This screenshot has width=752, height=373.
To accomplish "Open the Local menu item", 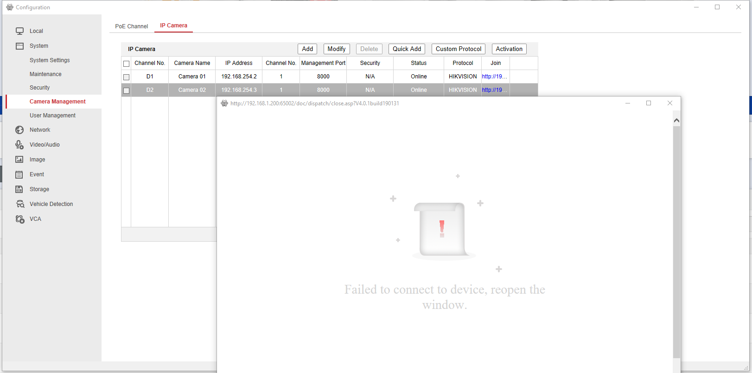I will click(x=36, y=31).
